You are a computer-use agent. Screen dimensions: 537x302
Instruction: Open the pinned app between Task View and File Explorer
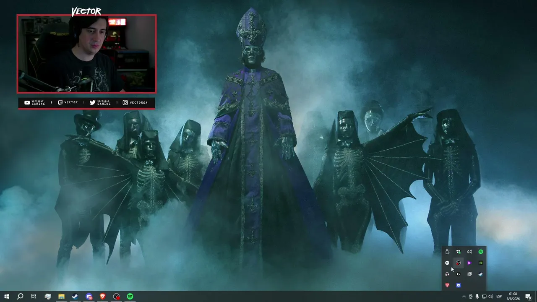[47, 297]
